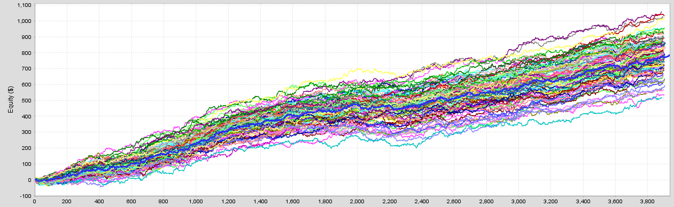Click the 2,800 x-axis tick label
The height and width of the screenshot is (207, 674).
[486, 202]
